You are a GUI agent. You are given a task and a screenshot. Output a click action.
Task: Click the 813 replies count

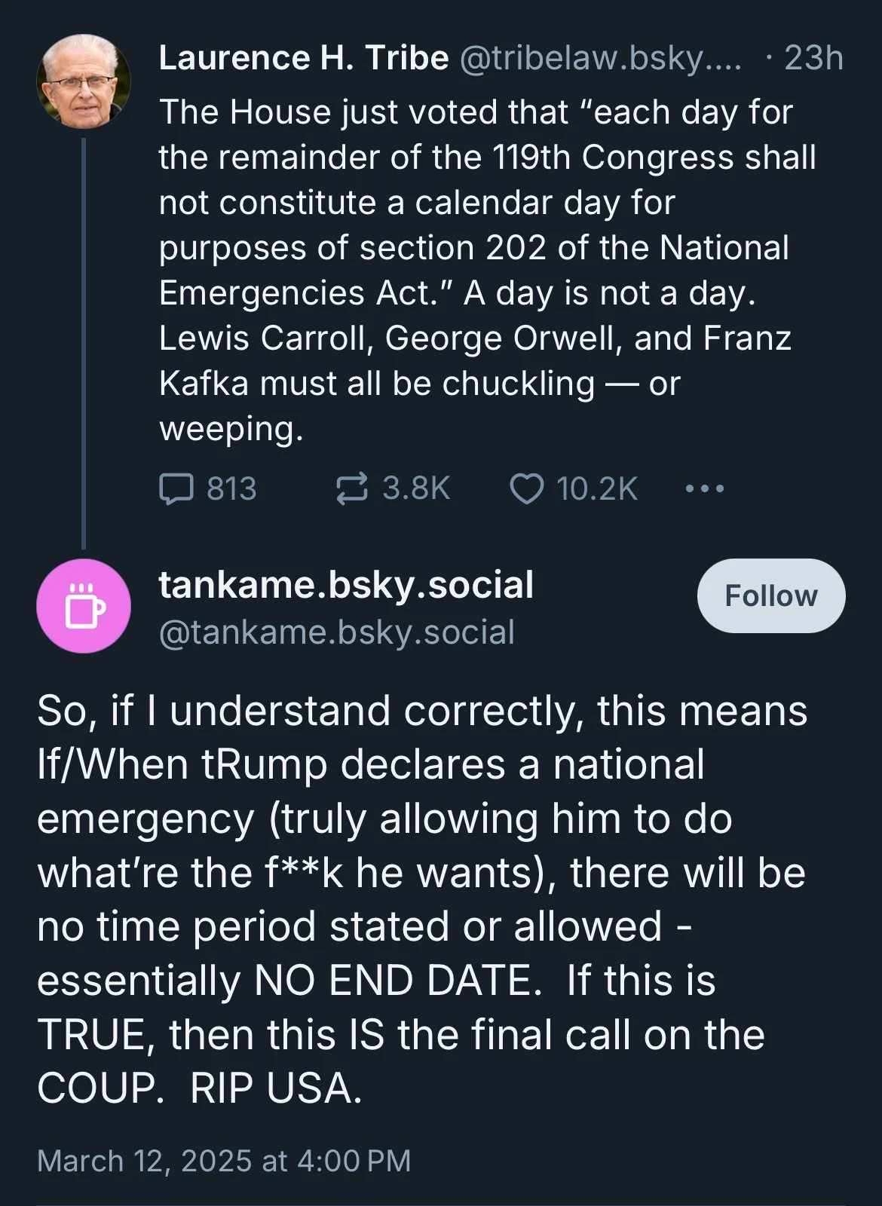(231, 488)
